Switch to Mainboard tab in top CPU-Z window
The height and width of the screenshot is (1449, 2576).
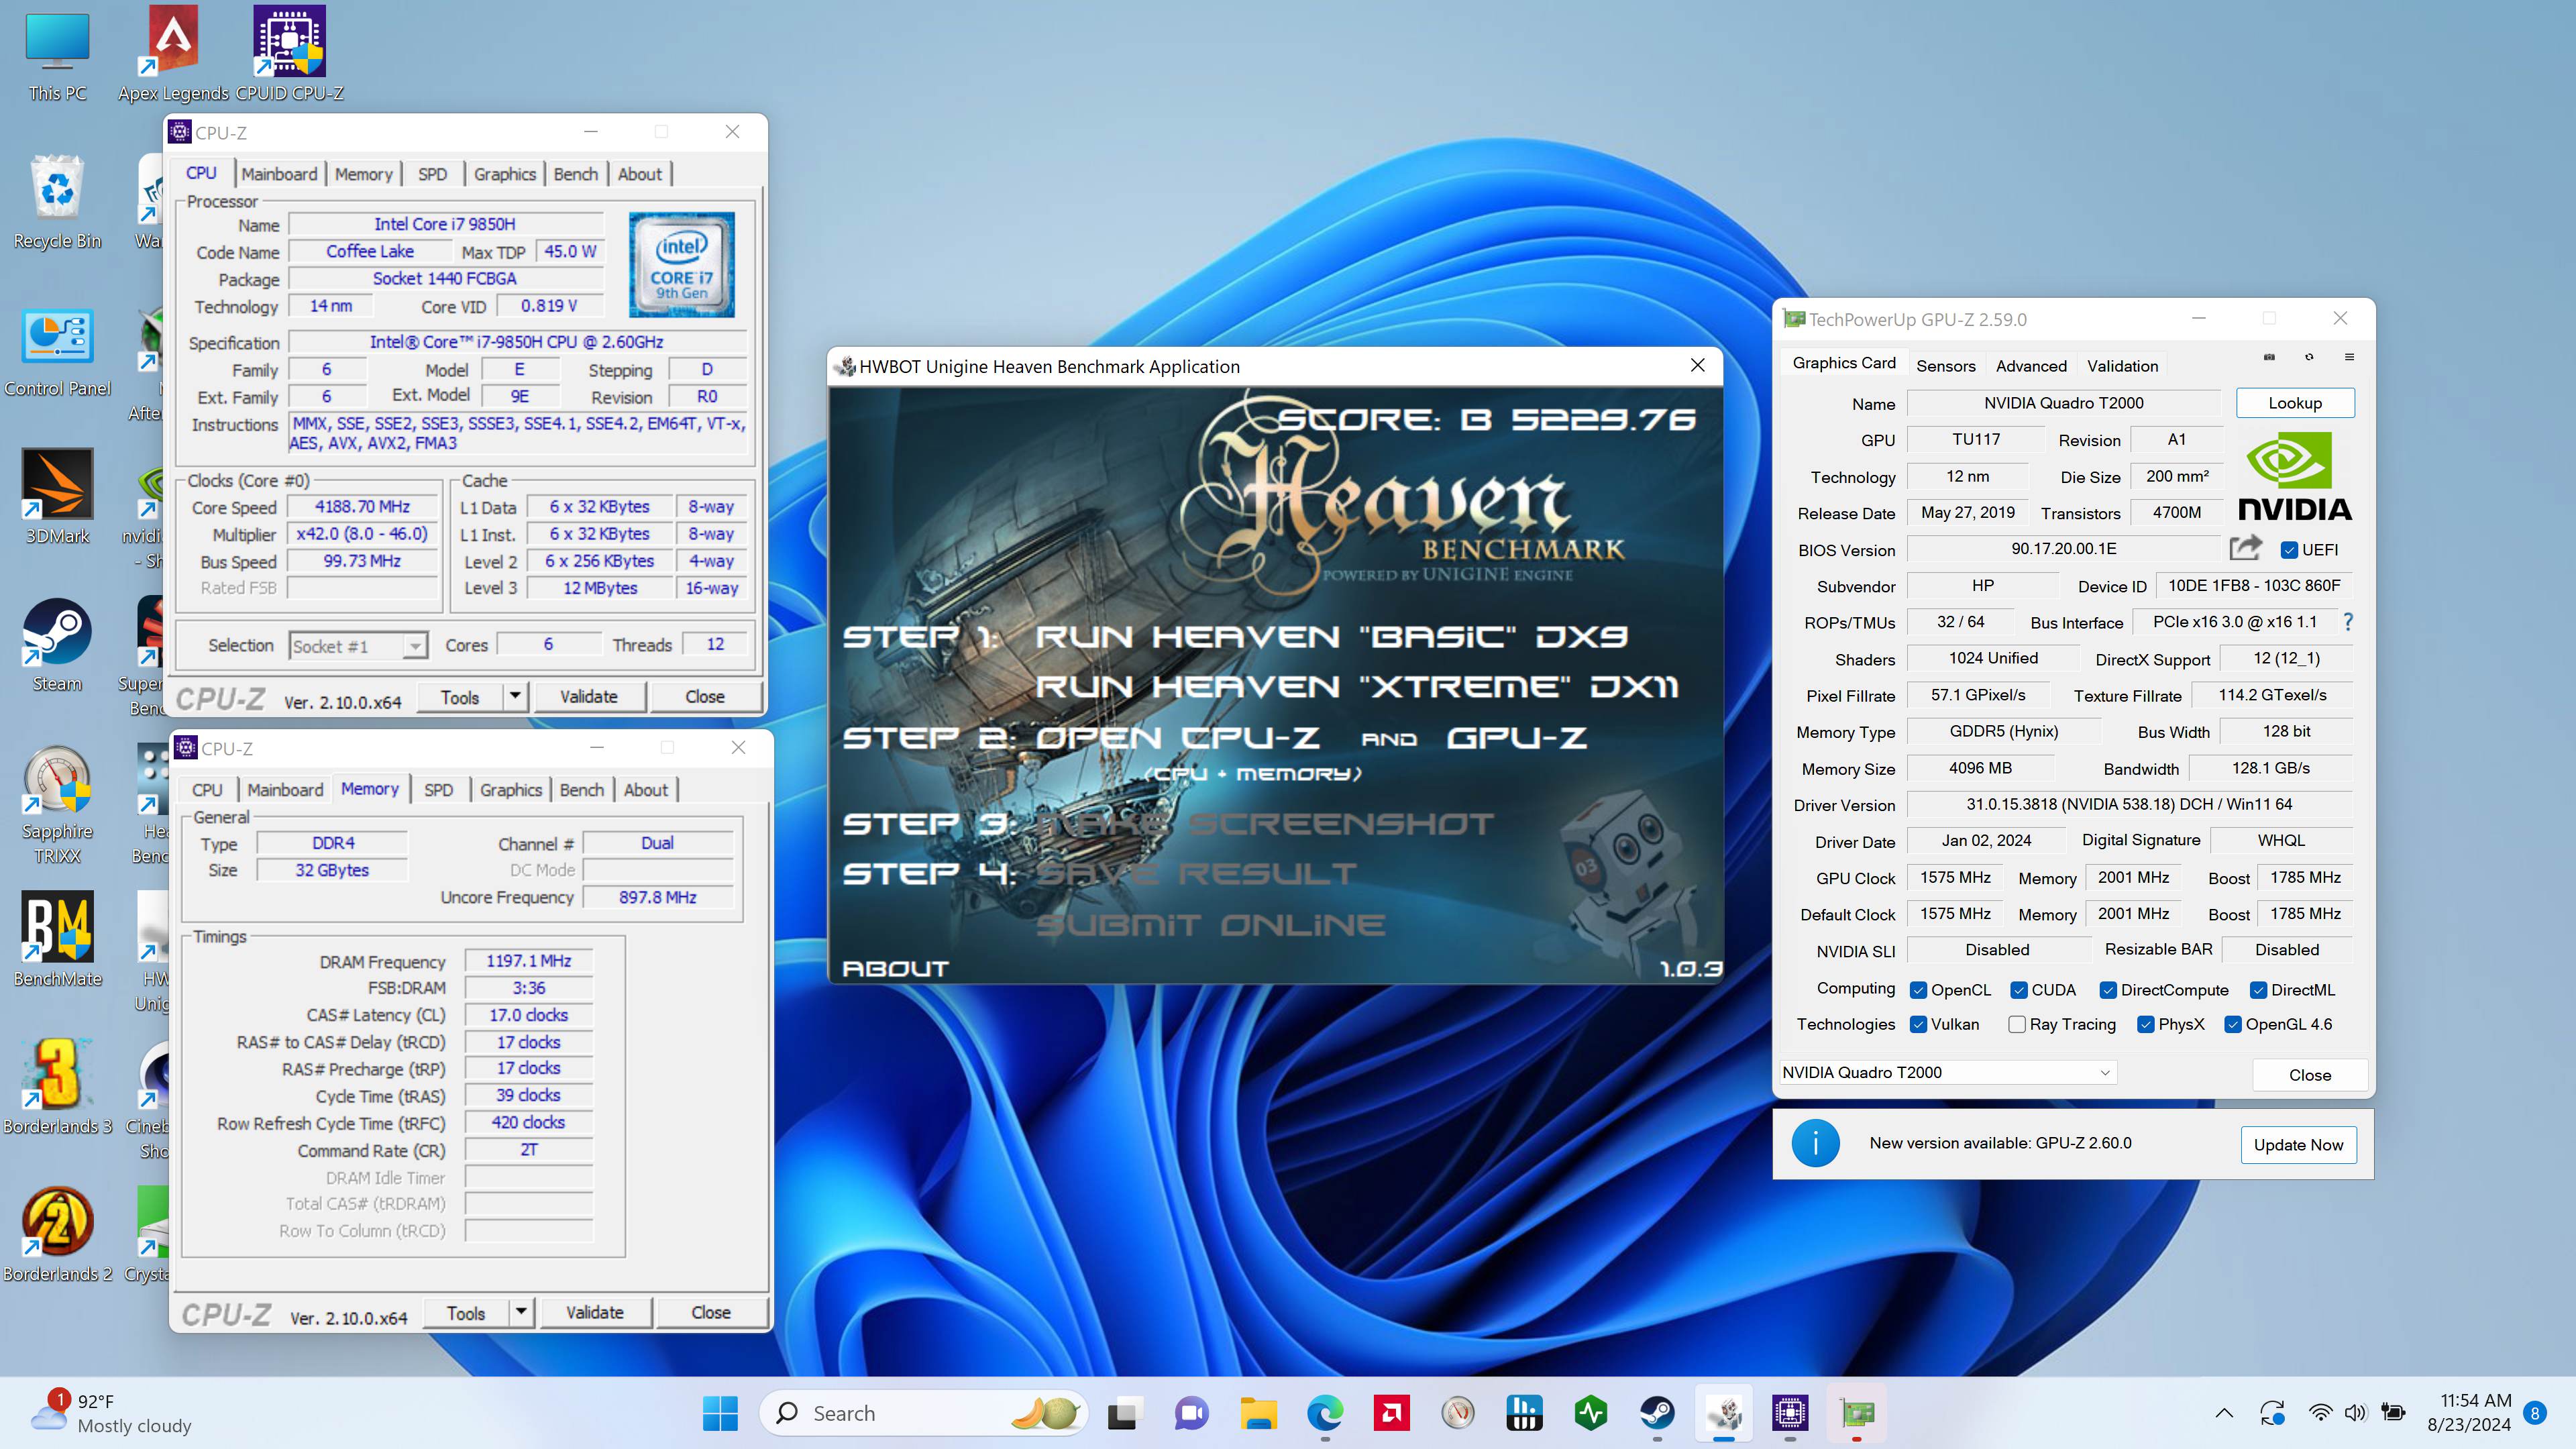[x=279, y=174]
